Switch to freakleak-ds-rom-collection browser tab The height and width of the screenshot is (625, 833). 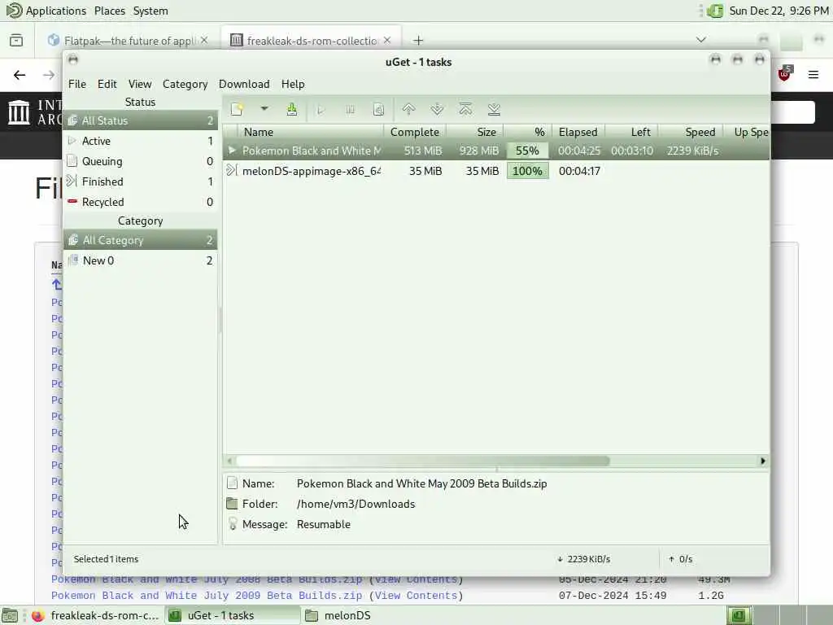(x=312, y=41)
